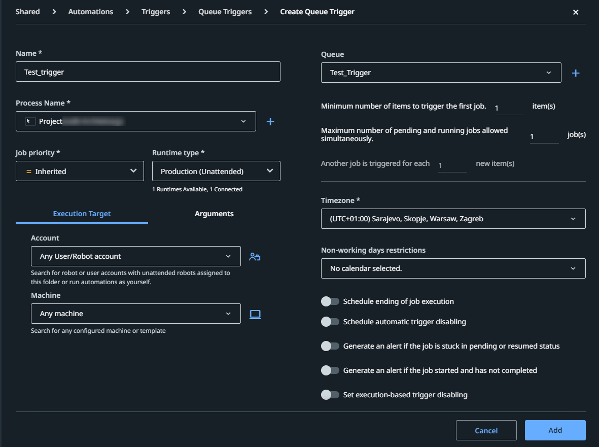Open the Non-working days calendar dropdown

click(x=453, y=268)
